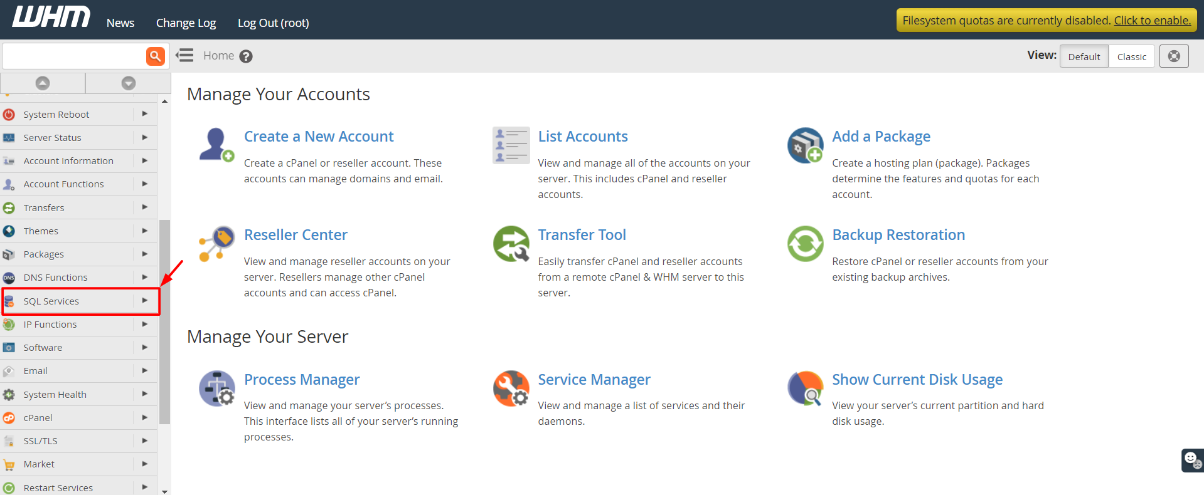Image resolution: width=1204 pixels, height=495 pixels.
Task: Expand Email submenu arrow
Action: pos(145,370)
